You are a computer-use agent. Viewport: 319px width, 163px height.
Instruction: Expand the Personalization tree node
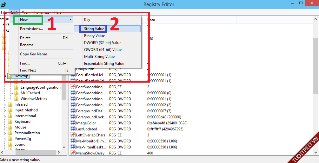click(5, 133)
